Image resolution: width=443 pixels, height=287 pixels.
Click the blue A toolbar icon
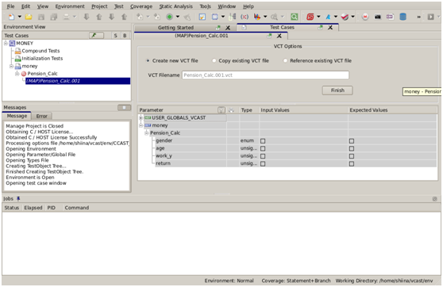(x=328, y=17)
